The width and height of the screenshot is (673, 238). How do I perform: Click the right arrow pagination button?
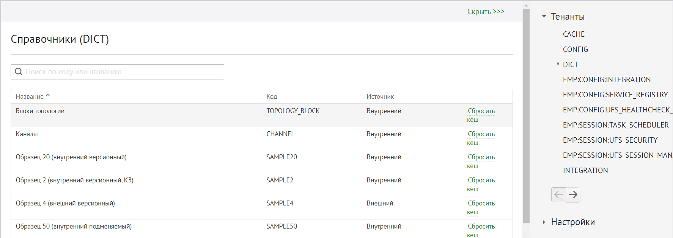(x=573, y=194)
